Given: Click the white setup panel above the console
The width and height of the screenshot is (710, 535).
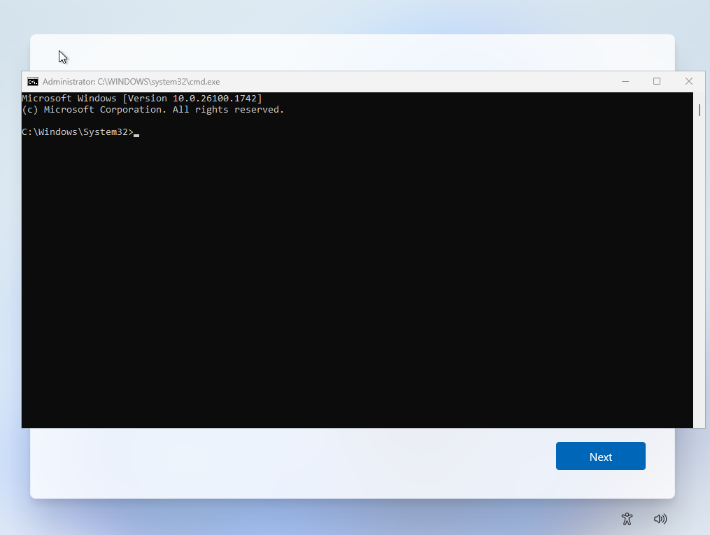Looking at the screenshot, I should pyautogui.click(x=350, y=52).
